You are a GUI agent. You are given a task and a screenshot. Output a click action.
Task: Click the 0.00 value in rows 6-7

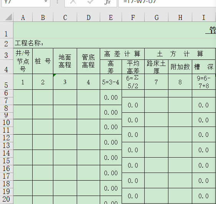pos(111,97)
